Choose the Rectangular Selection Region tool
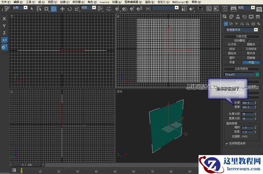 46,9
